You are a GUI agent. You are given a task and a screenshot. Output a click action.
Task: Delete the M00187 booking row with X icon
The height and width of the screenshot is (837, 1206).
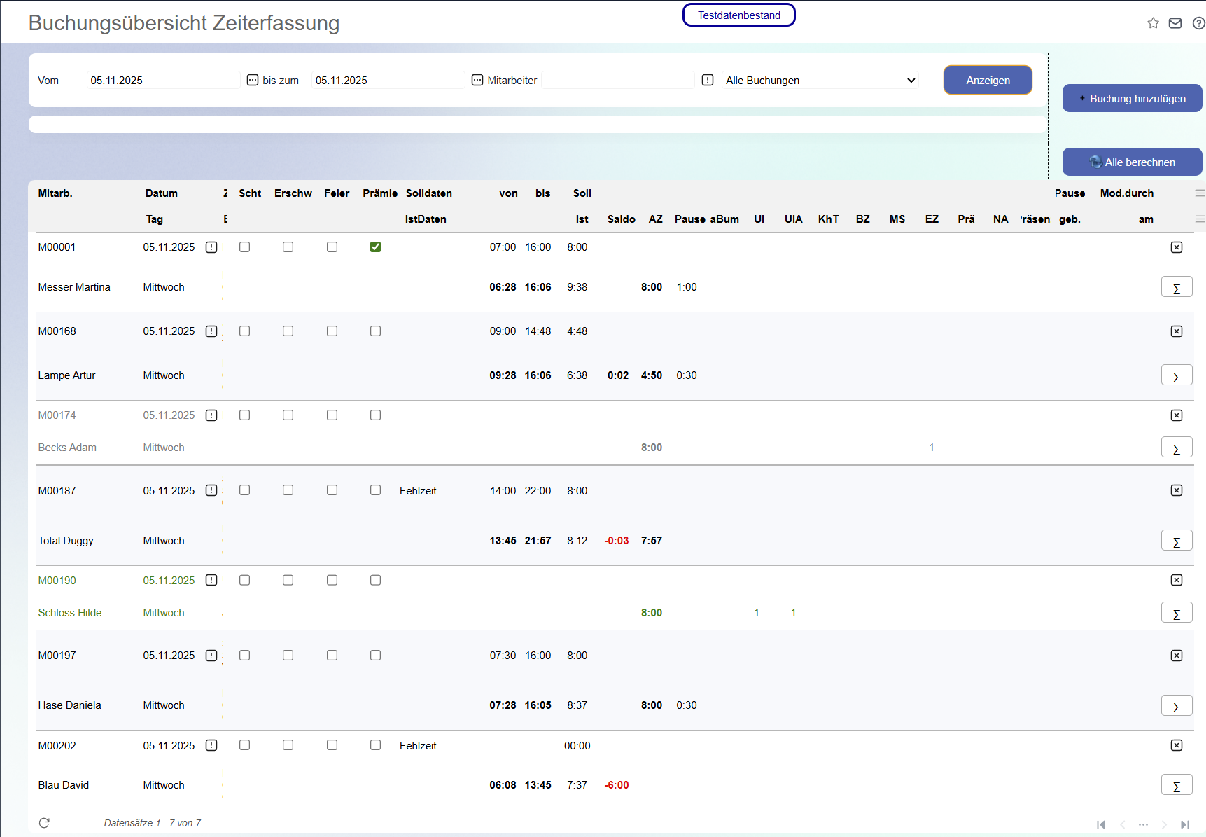pyautogui.click(x=1177, y=490)
